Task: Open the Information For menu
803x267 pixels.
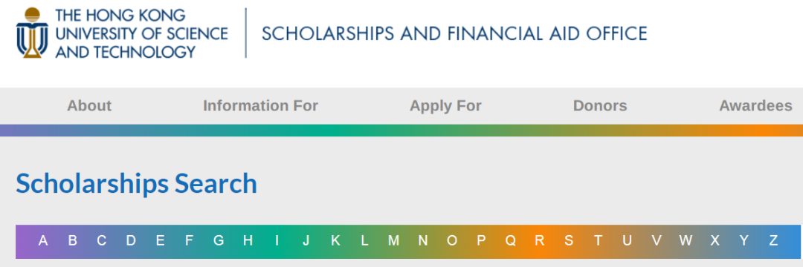Action: point(261,105)
